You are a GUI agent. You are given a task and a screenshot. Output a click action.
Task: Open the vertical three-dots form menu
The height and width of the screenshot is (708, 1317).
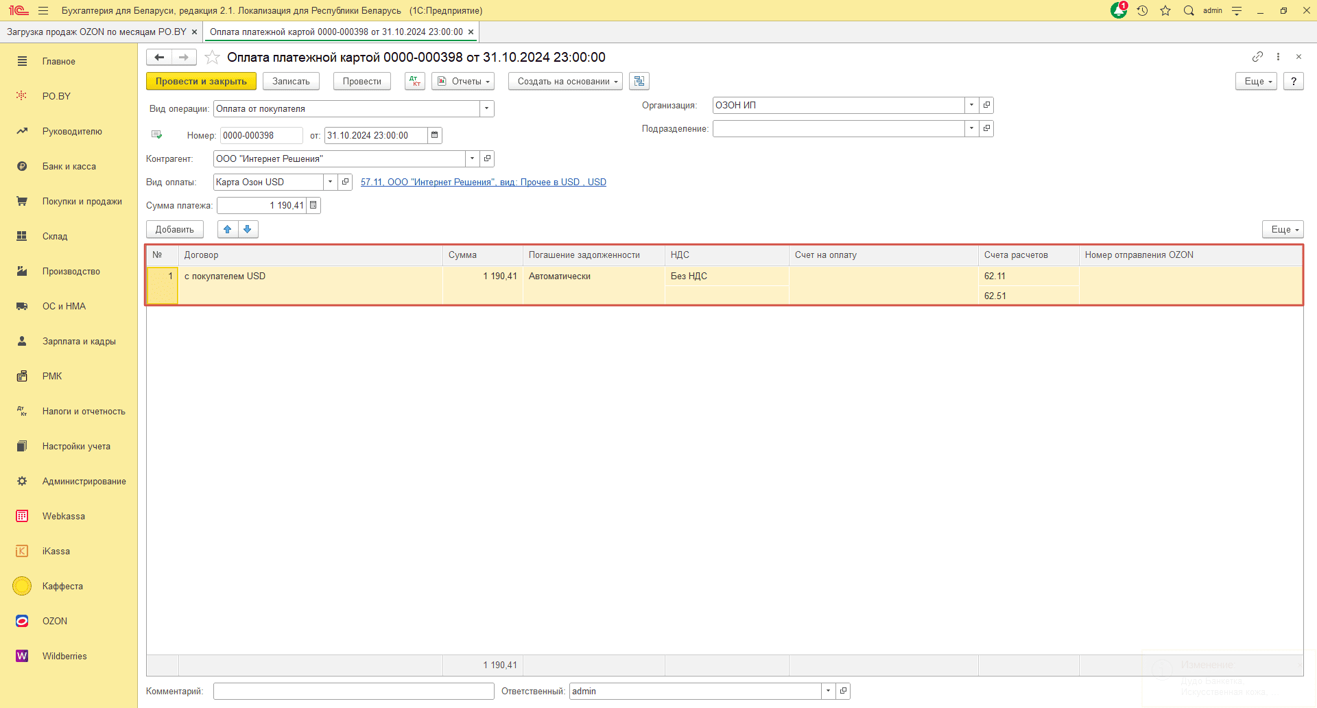tap(1278, 56)
